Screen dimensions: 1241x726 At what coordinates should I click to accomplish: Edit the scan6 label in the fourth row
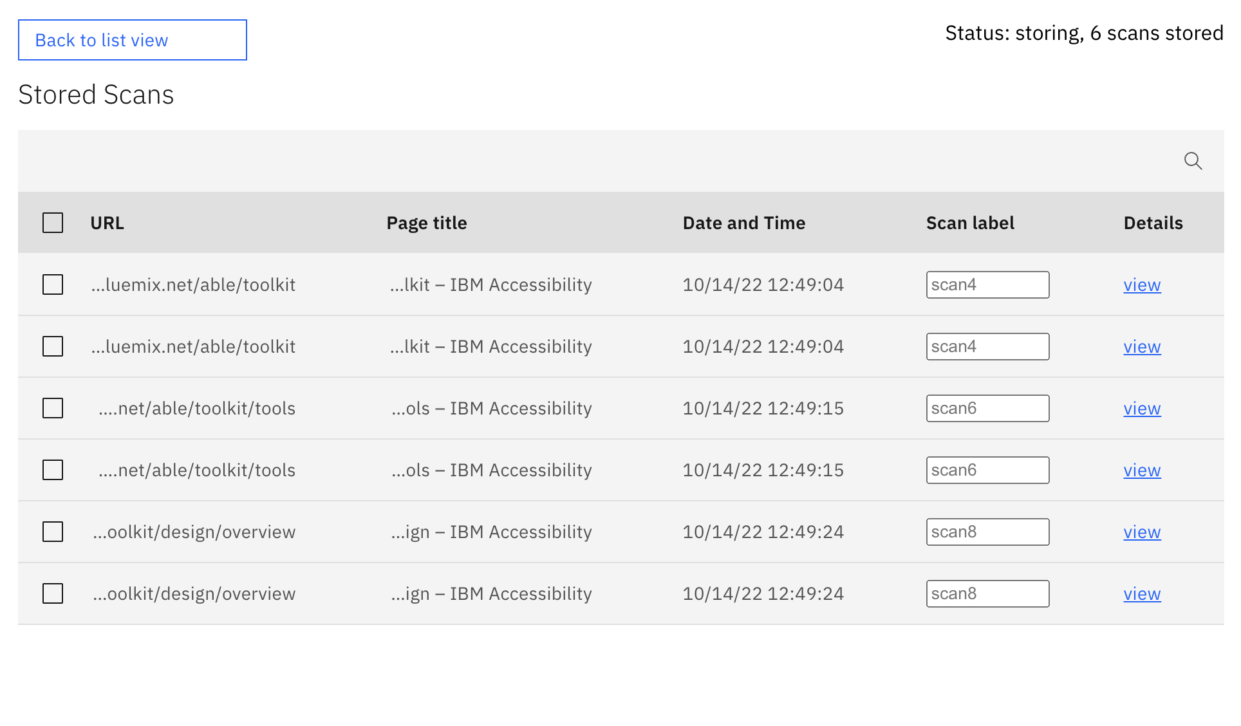coord(987,470)
